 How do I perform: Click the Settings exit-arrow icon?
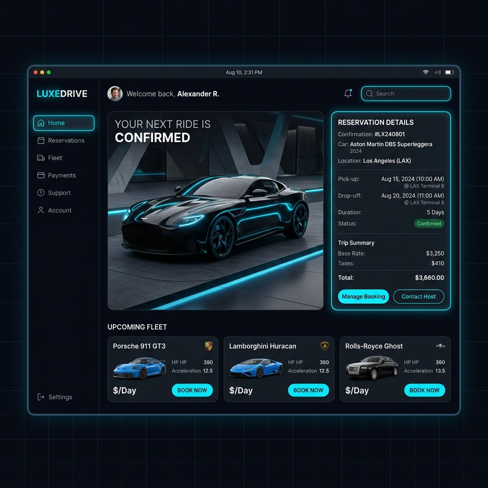(x=41, y=397)
